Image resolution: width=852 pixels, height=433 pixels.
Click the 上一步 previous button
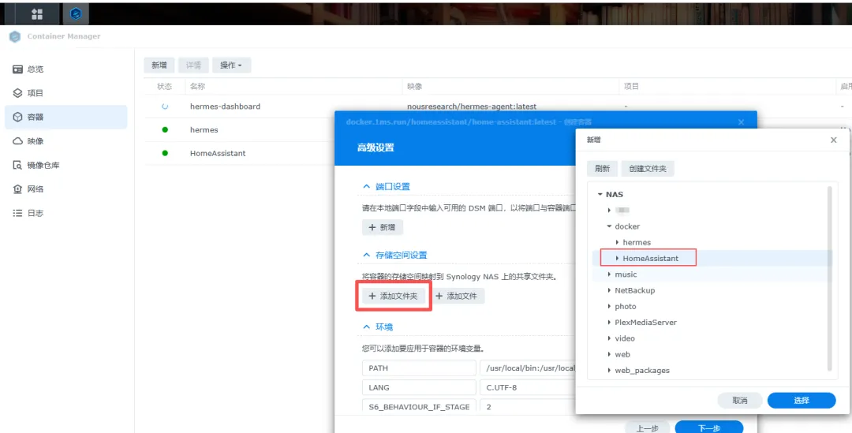coord(647,428)
